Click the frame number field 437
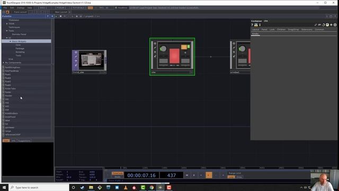 [x=172, y=175]
